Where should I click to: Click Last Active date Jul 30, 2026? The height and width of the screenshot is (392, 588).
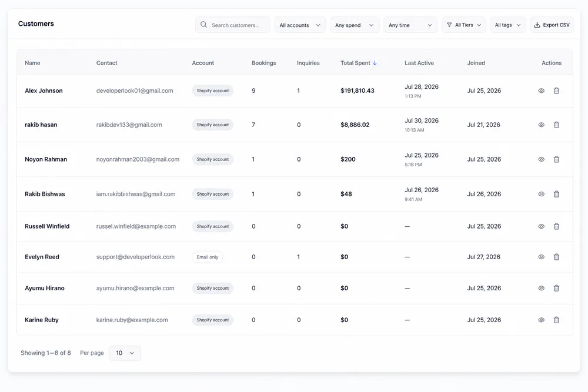(x=422, y=120)
